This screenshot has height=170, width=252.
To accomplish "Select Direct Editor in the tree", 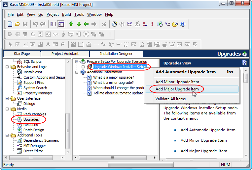I will pyautogui.click(x=33, y=151).
